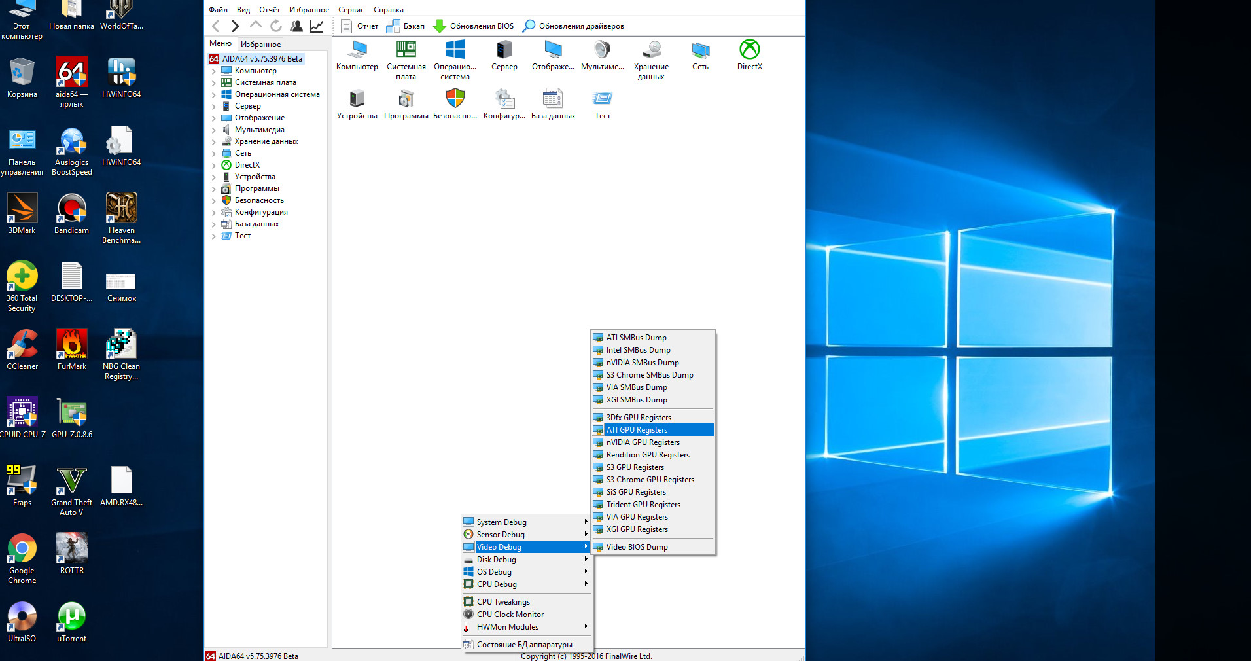1251x661 pixels.
Task: Open the HWMon Modules submenu
Action: tap(526, 627)
